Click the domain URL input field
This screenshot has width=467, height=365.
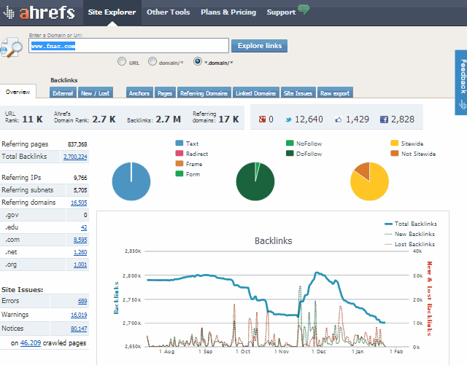pos(128,46)
